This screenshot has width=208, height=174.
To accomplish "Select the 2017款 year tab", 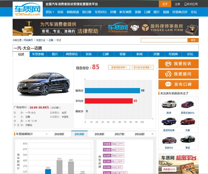I will coord(119,134).
